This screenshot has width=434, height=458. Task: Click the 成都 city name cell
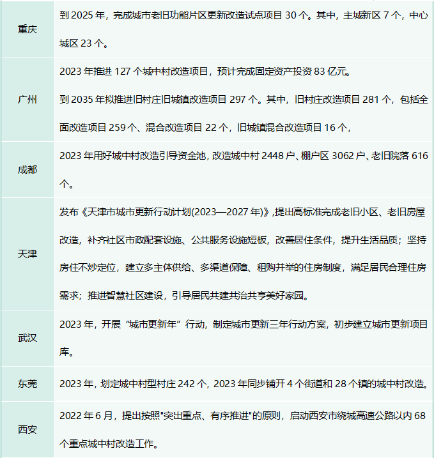(27, 169)
